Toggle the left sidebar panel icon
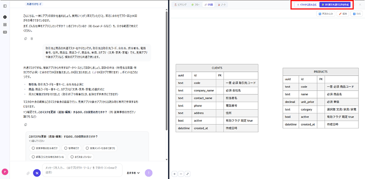The width and height of the screenshot is (365, 179). click(x=5, y=6)
